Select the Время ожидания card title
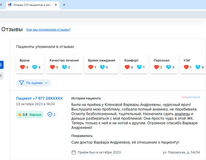This screenshot has width=206, height=160. (x=102, y=61)
